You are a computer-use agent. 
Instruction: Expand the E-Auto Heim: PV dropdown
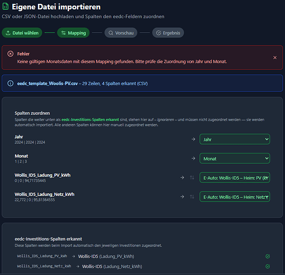235,178
